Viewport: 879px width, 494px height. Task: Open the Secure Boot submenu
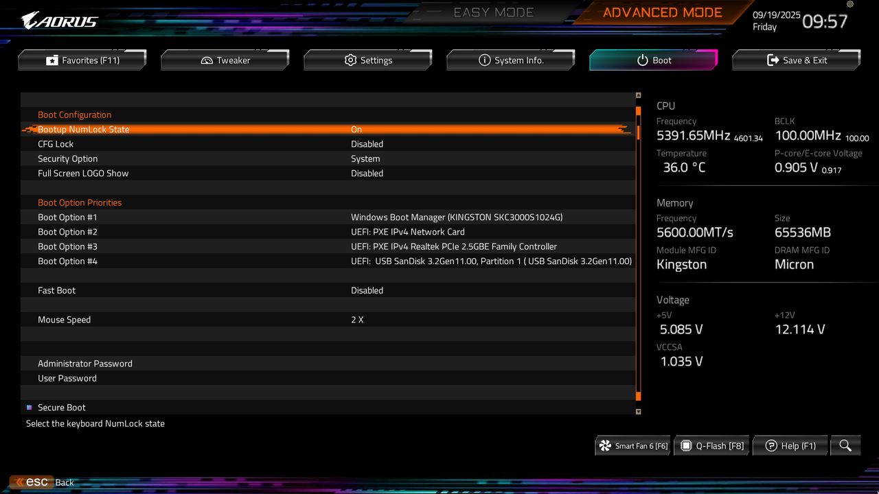(x=62, y=407)
